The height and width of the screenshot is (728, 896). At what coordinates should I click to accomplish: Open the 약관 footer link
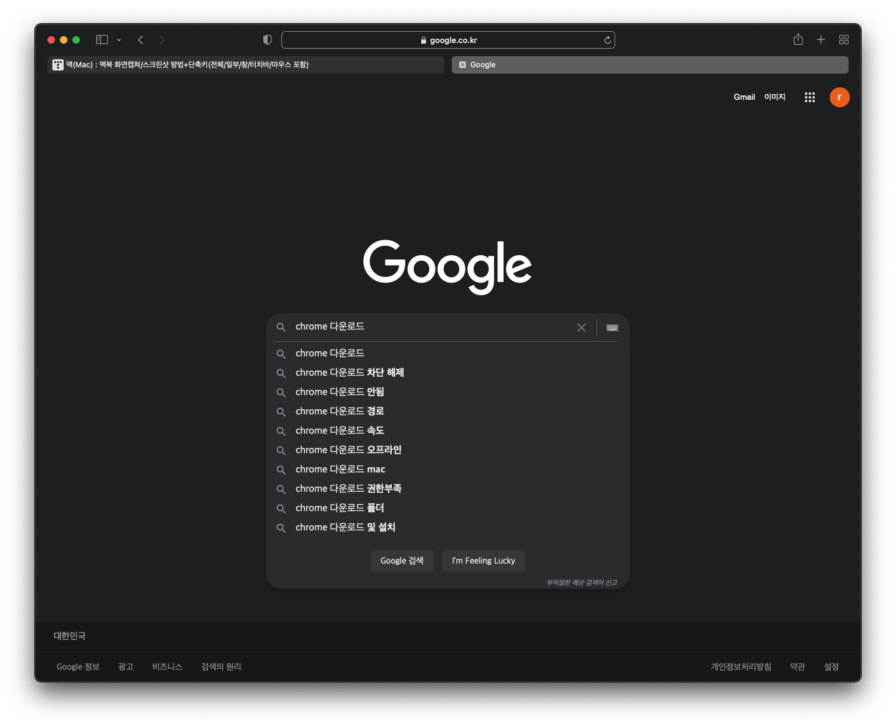[797, 667]
